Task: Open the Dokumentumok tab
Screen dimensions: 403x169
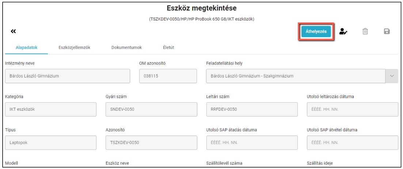Action: click(126, 48)
